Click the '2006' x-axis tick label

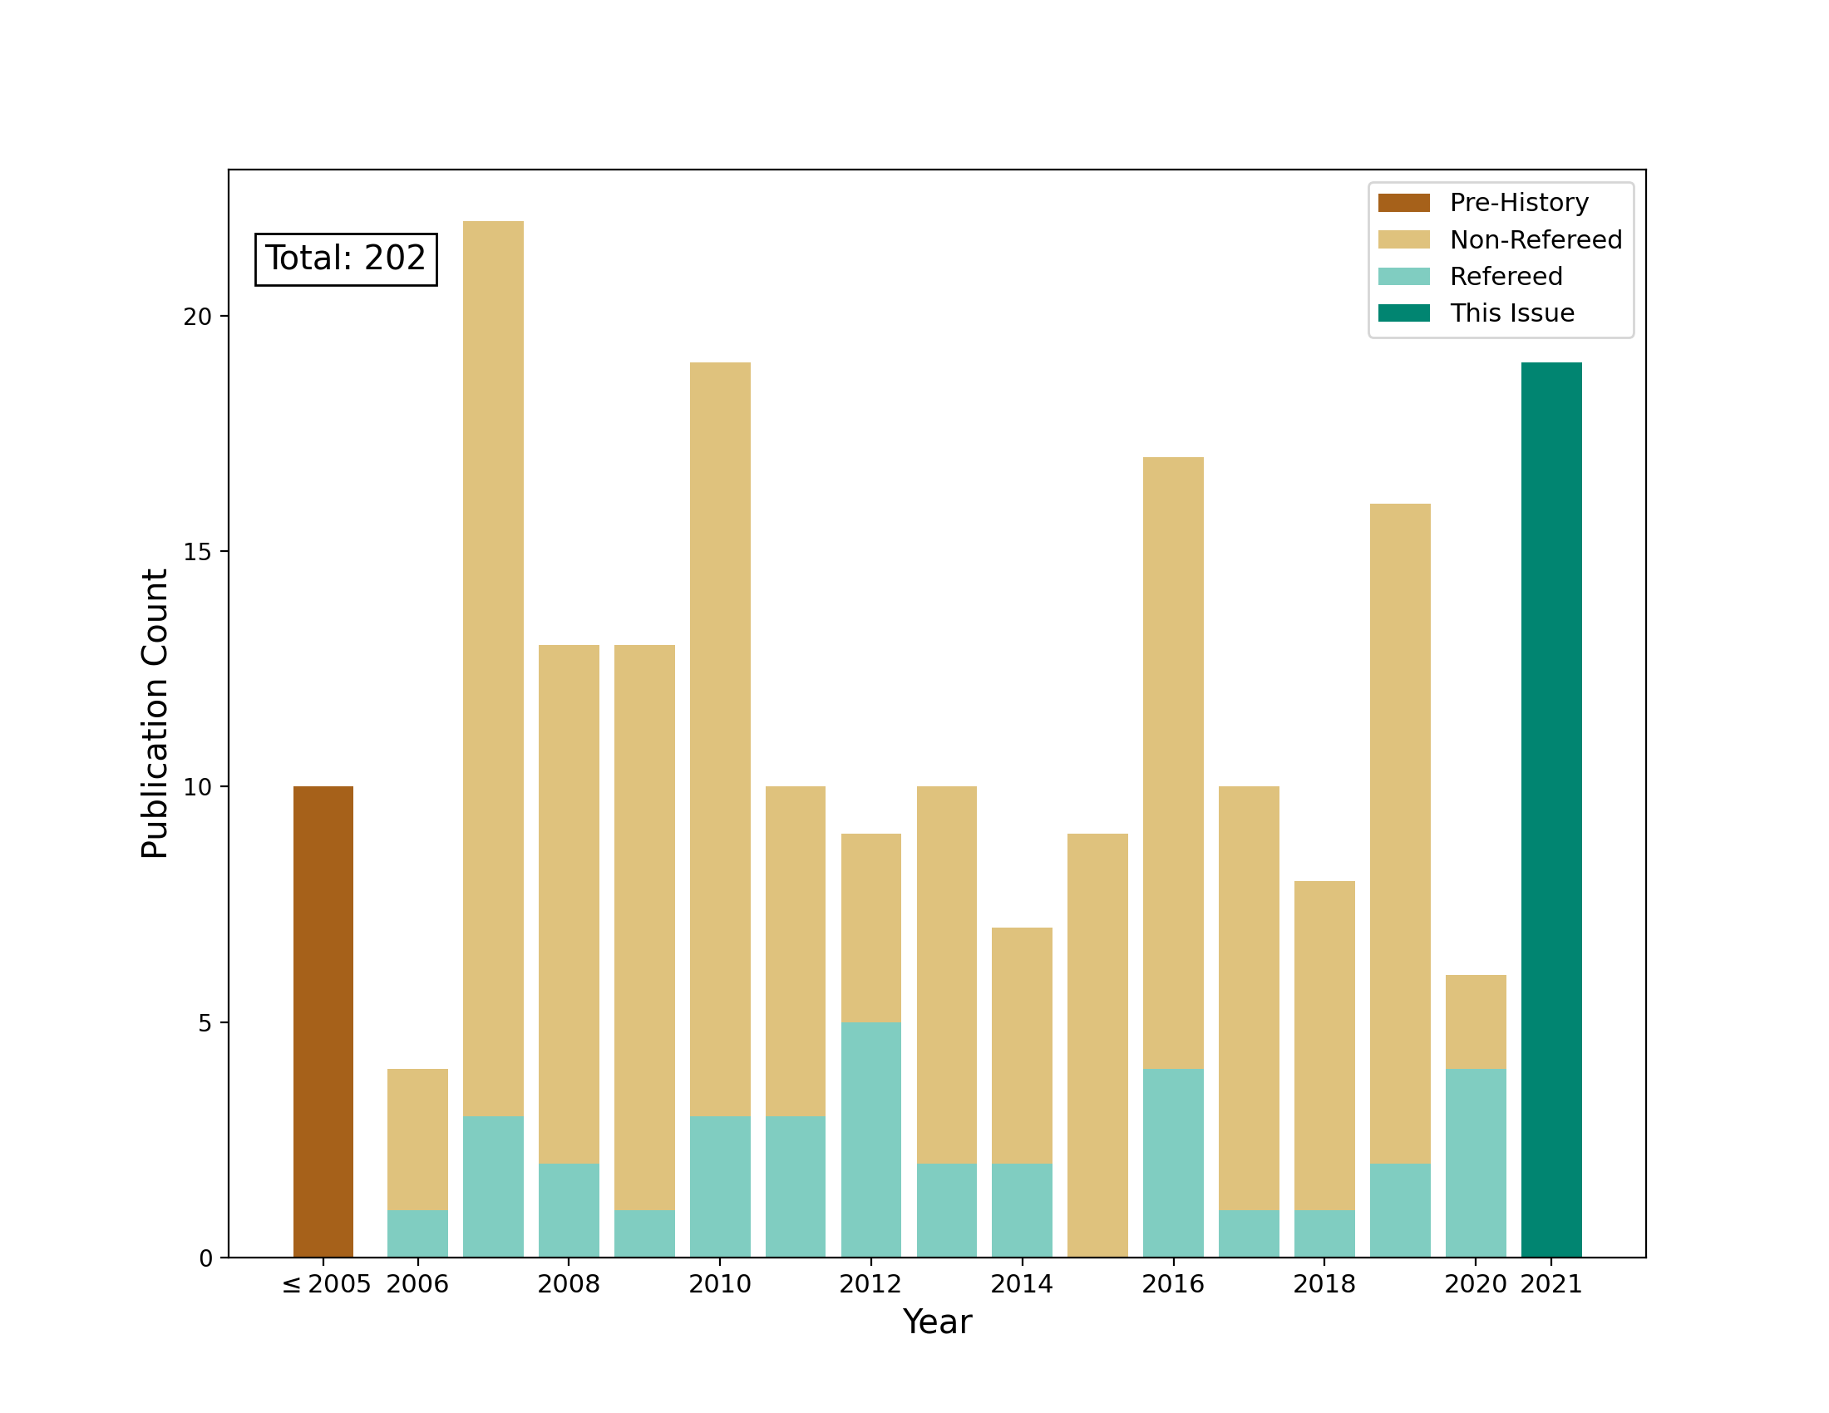pyautogui.click(x=417, y=1283)
